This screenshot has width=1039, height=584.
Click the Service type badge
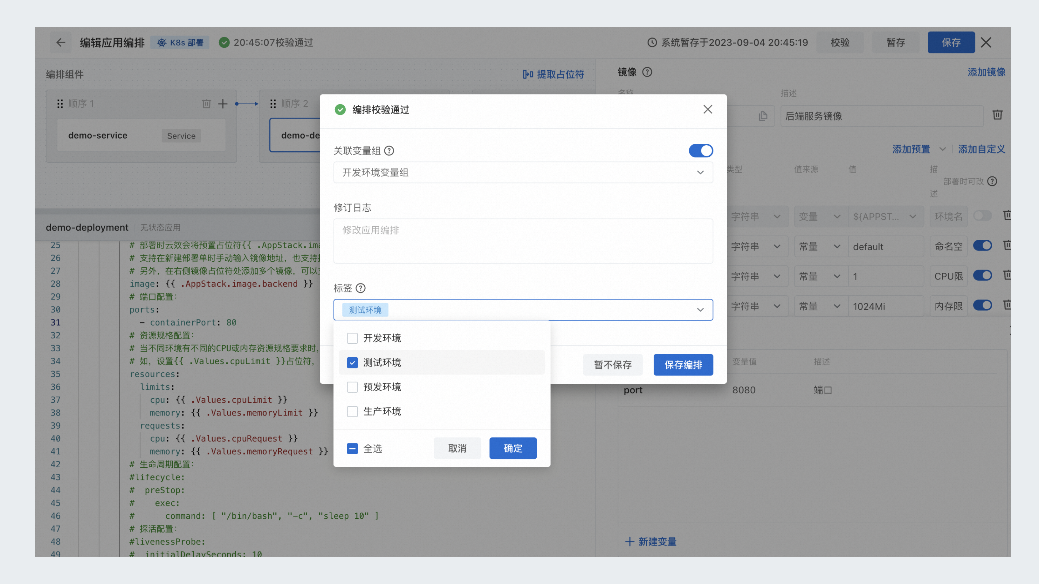[x=181, y=136]
